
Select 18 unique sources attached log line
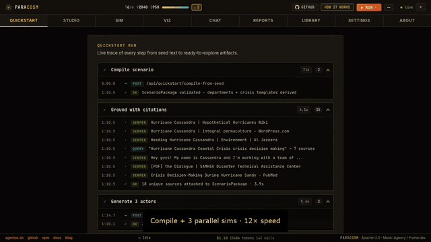[x=202, y=184]
